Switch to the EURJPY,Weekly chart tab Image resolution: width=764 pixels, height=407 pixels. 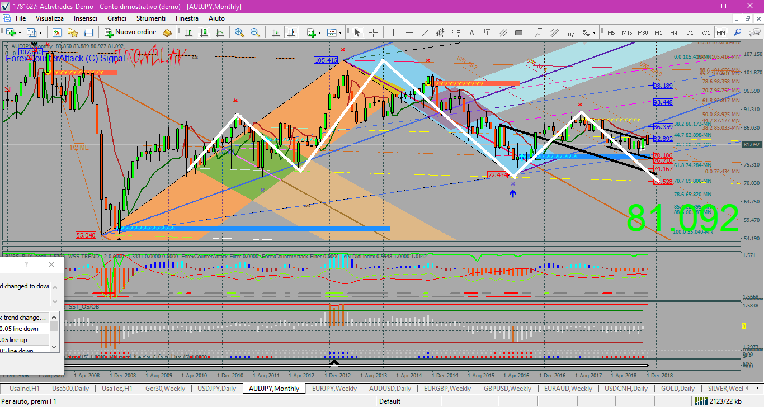click(x=334, y=388)
